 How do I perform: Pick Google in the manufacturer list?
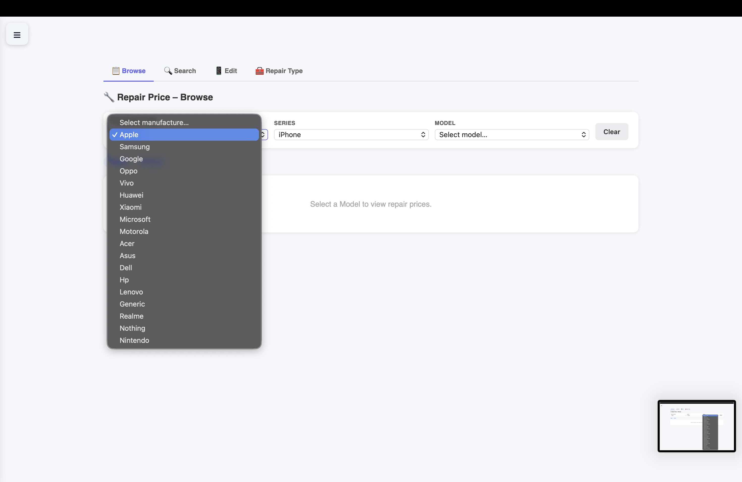coord(184,159)
